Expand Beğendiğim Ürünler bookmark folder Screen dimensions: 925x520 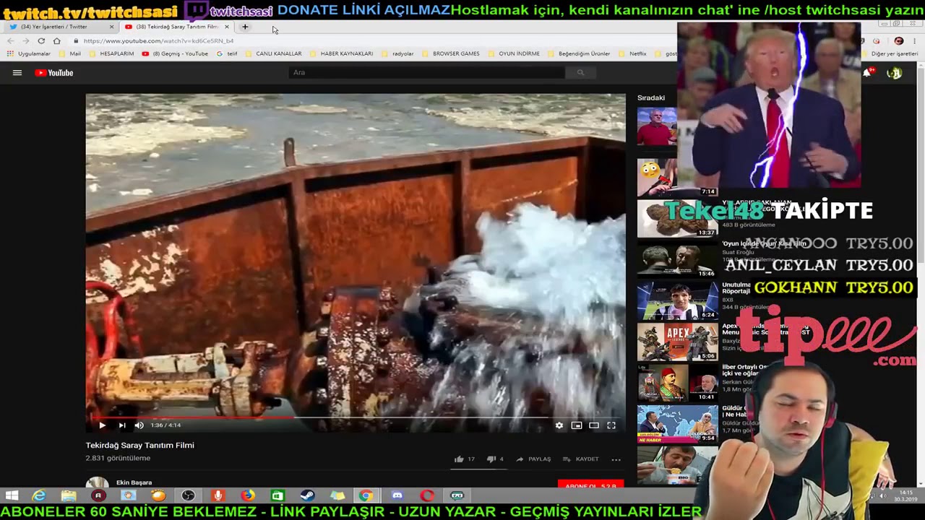(x=579, y=53)
